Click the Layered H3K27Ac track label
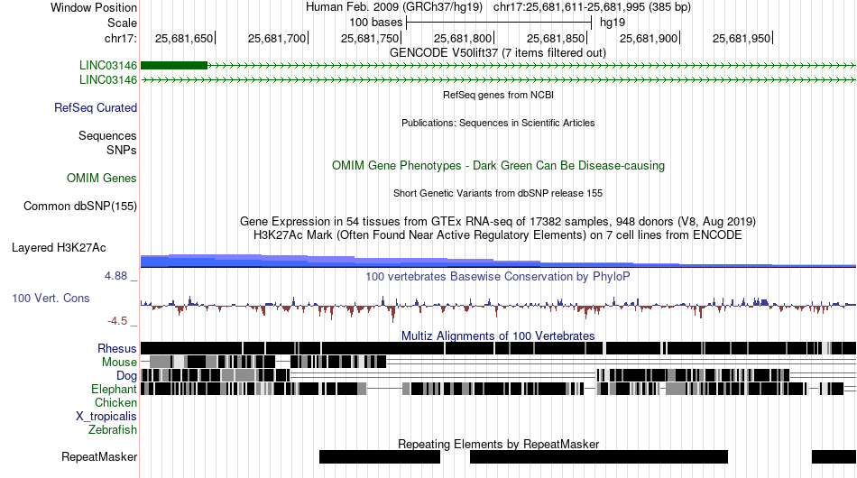The width and height of the screenshot is (857, 478). pos(59,247)
